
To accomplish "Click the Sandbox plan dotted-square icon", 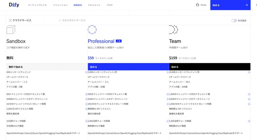I will coord(11,30).
